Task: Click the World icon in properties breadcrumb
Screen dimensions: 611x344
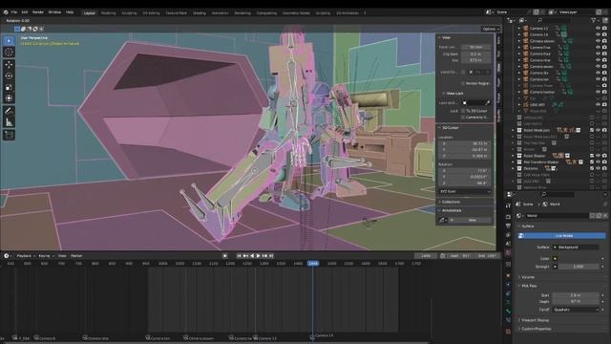Action: point(545,204)
